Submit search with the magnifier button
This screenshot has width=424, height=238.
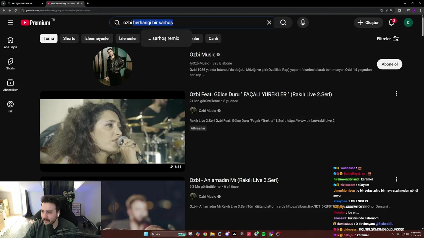[x=283, y=22]
